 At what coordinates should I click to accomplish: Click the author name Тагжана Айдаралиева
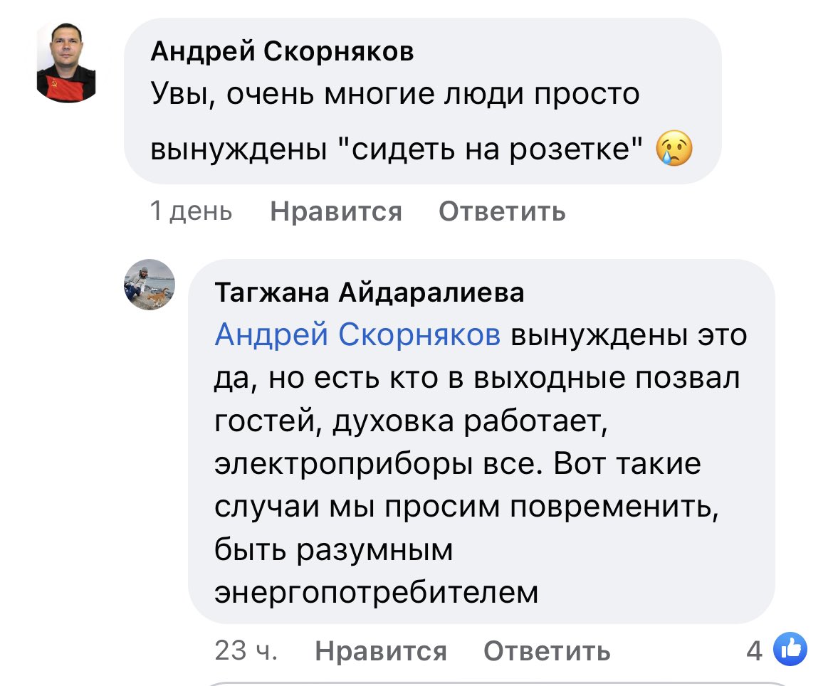[369, 292]
